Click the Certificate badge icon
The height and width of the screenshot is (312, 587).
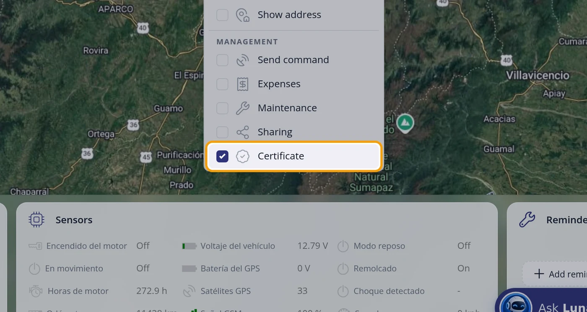point(243,157)
